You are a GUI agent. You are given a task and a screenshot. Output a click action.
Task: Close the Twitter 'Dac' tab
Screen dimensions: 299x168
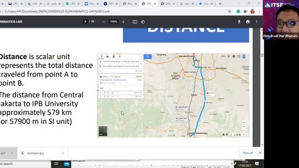click(x=212, y=4)
